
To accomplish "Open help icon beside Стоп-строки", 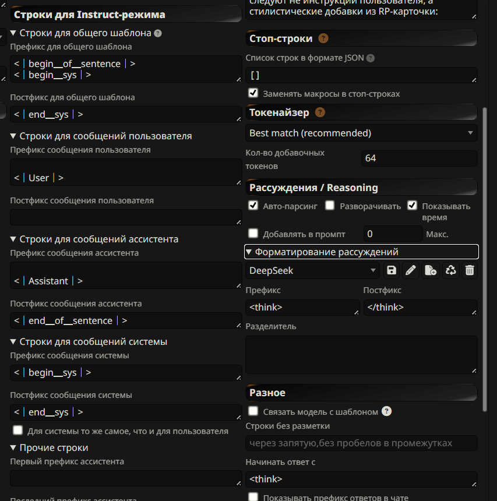I will click(x=323, y=38).
